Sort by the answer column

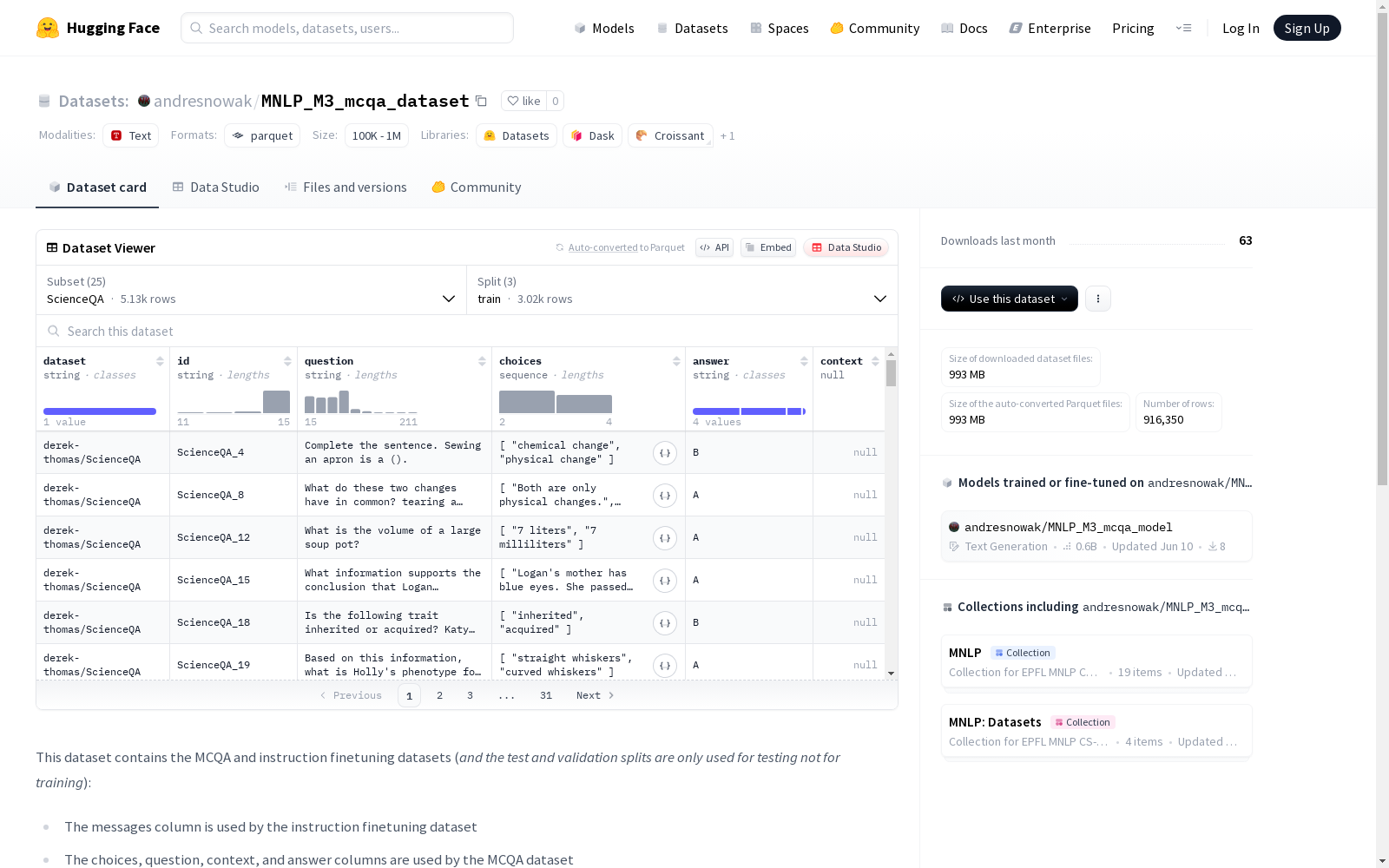point(804,361)
